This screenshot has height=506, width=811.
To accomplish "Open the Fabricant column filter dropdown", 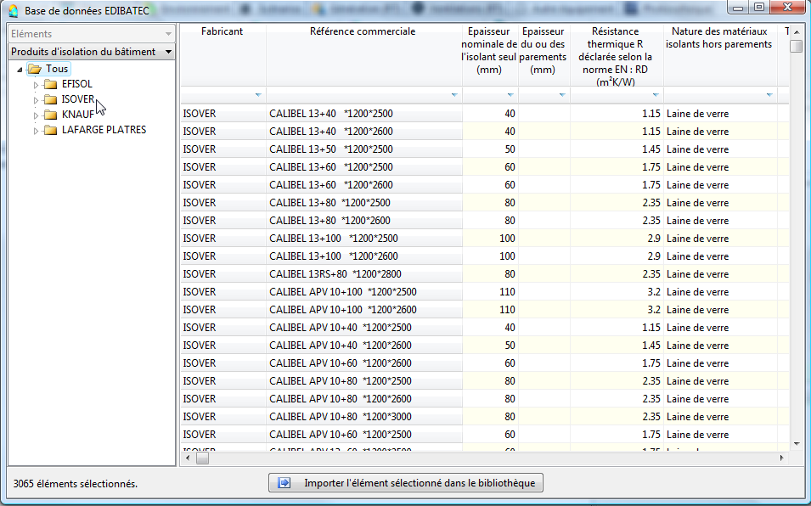I will [x=258, y=95].
